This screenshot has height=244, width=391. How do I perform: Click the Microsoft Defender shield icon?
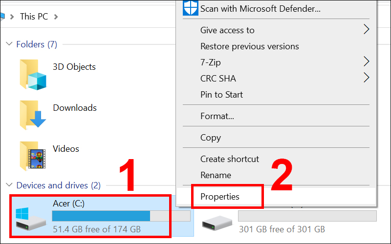[x=190, y=8]
